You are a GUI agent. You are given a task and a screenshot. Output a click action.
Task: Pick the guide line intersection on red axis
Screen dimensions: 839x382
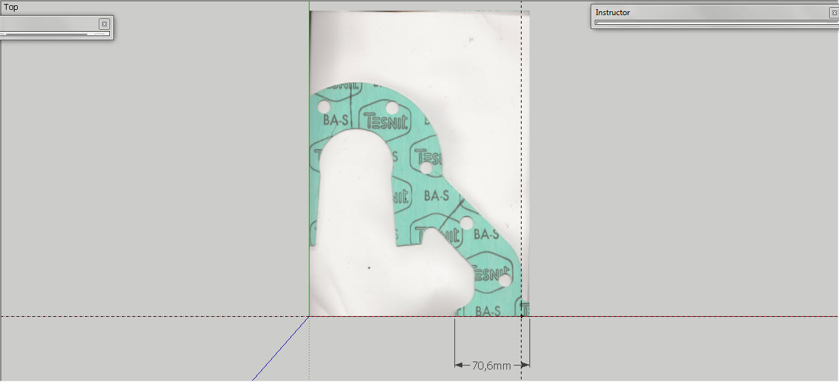[522, 317]
